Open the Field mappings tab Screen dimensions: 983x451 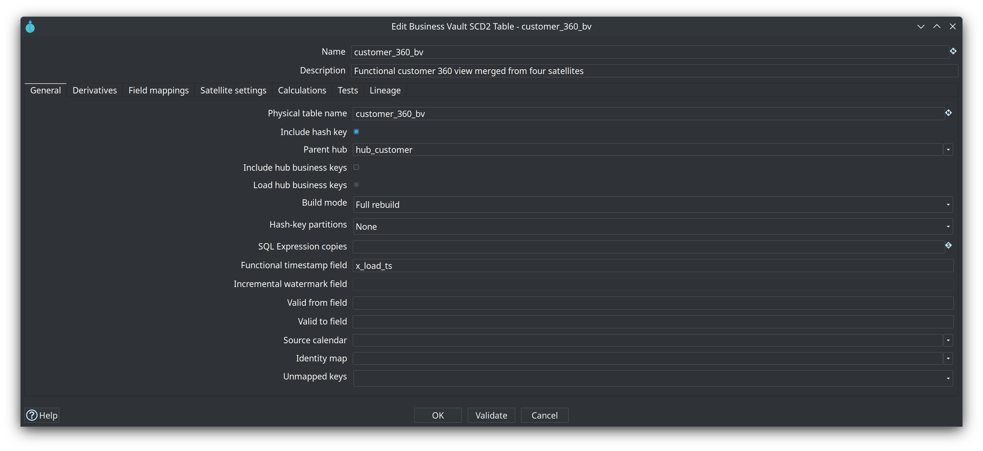[158, 90]
